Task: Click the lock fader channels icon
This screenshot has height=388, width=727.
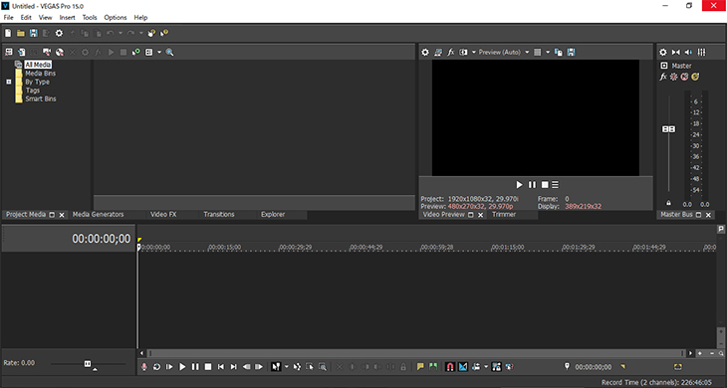Action: [668, 203]
